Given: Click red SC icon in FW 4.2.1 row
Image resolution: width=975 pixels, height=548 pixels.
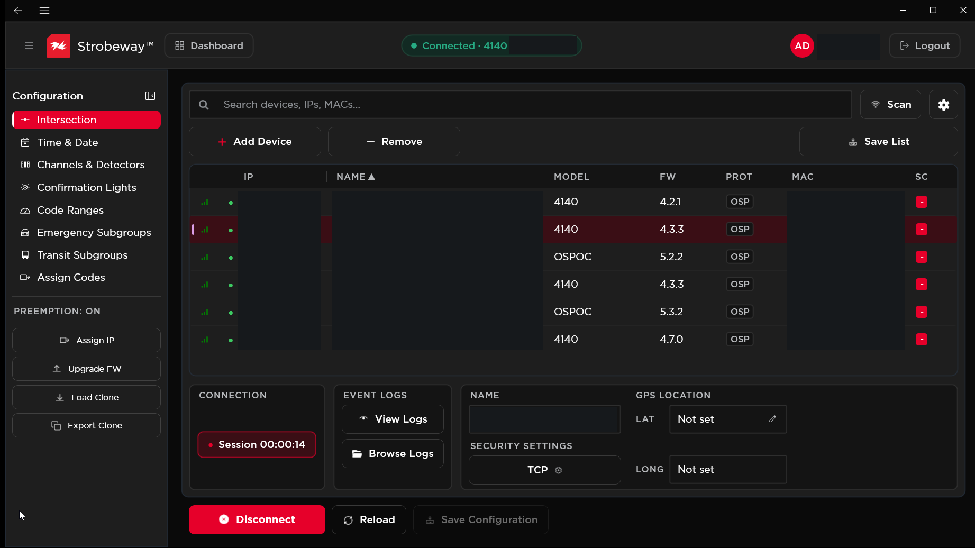Looking at the screenshot, I should point(922,202).
